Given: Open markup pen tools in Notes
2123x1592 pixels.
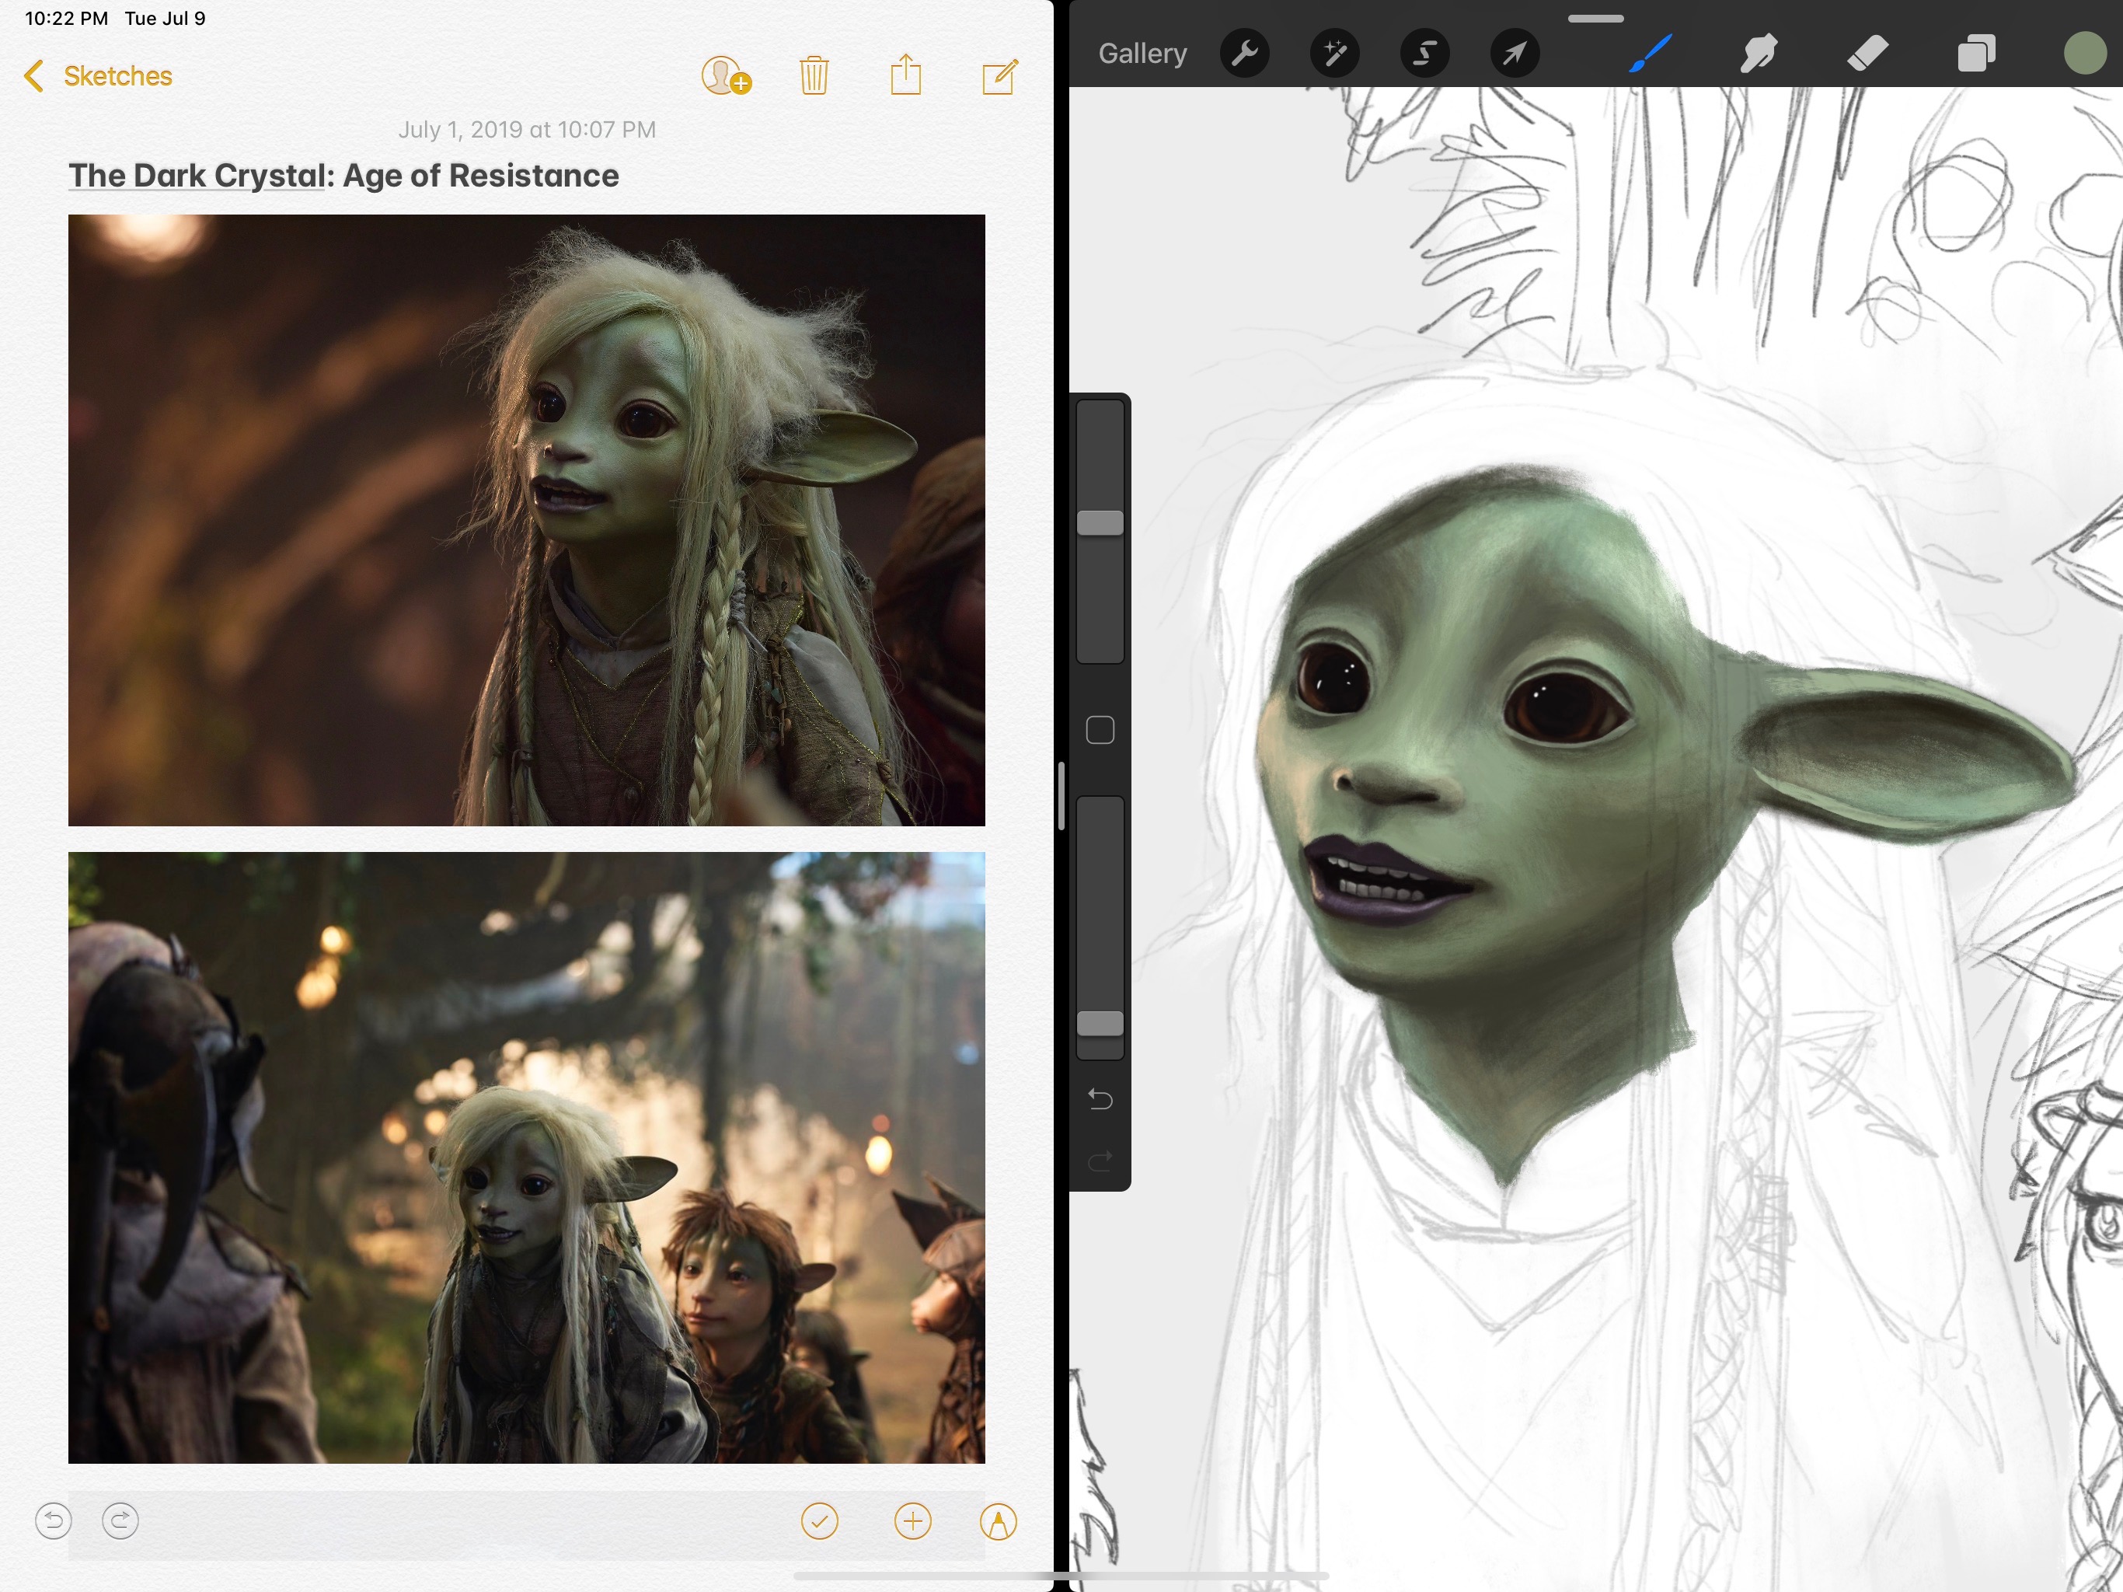Looking at the screenshot, I should tap(998, 1522).
